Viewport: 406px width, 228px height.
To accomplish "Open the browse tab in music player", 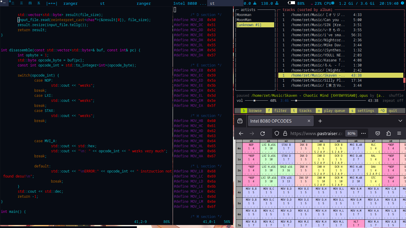I will point(252,111).
